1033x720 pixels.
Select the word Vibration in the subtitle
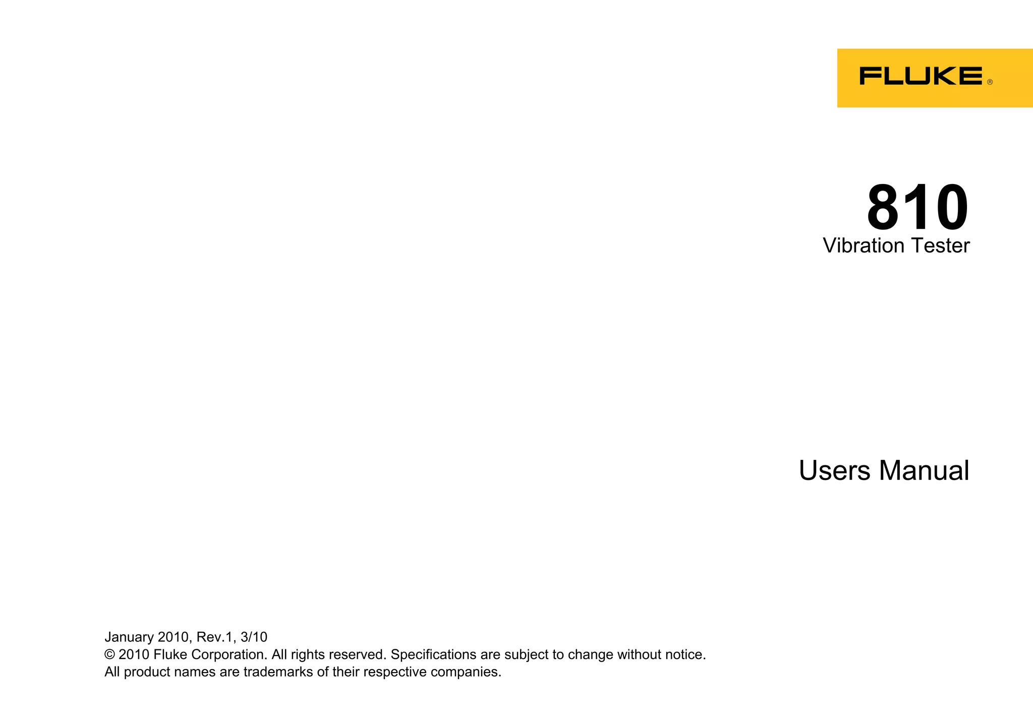tap(864, 246)
